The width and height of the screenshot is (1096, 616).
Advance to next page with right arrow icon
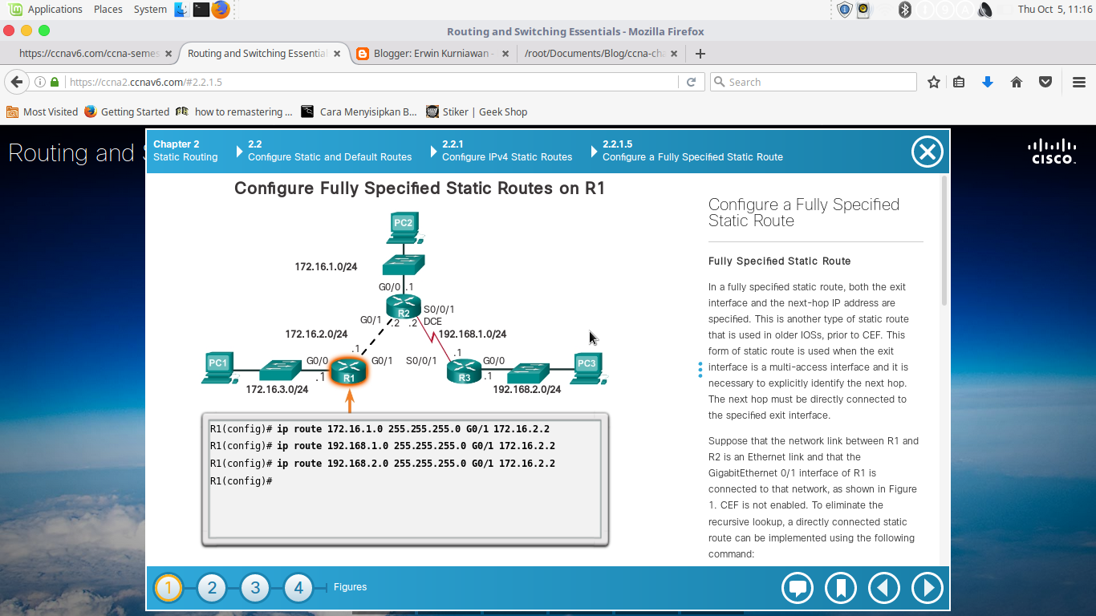coord(927,588)
